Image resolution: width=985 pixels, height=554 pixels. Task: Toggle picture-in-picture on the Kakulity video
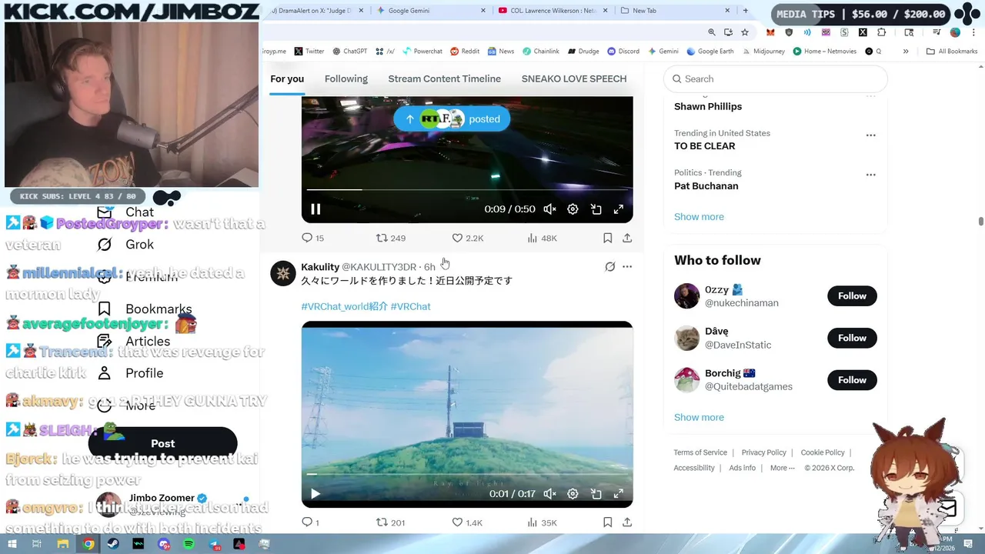coord(596,494)
